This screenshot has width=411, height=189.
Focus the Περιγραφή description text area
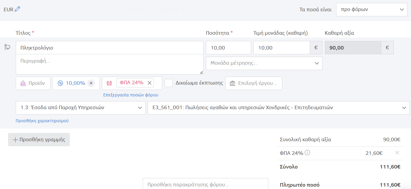(x=109, y=64)
